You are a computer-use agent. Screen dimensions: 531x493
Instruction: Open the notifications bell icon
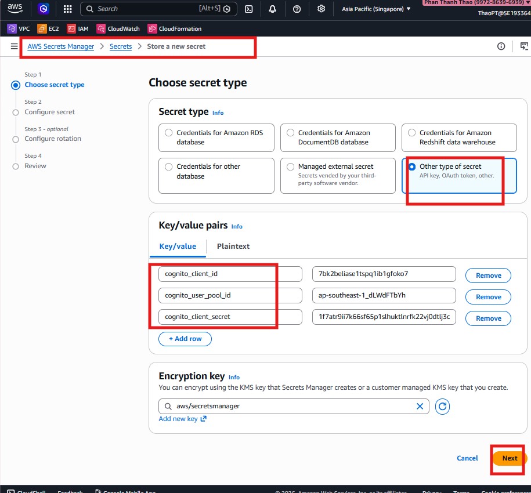272,9
